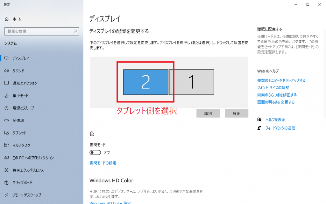
Task: Click the vertical scrollbar on right edge
Action: tap(325, 74)
